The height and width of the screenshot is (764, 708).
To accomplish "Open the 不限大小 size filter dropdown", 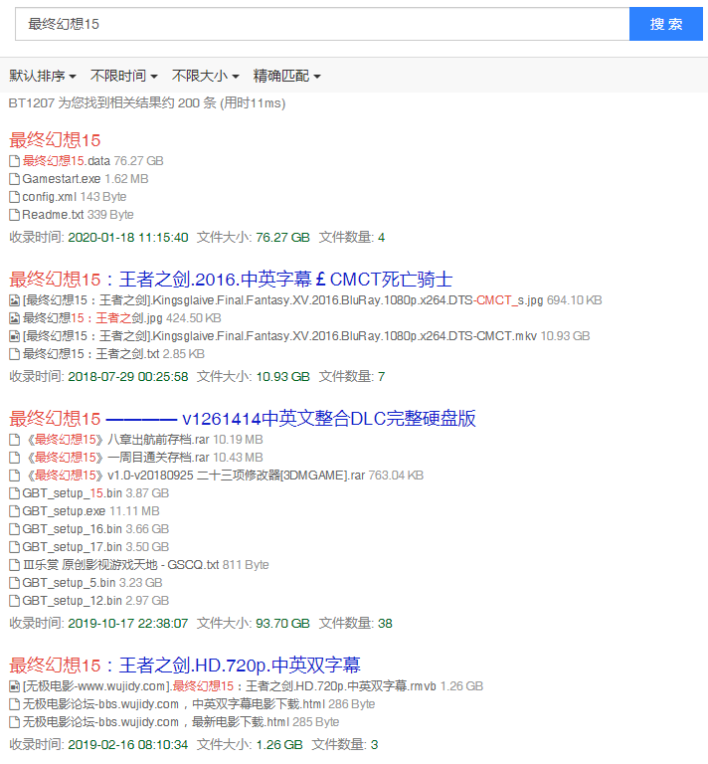I will pyautogui.click(x=206, y=76).
